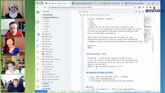Viewport: 165px width, 93px height.
Task: Close the notes.md editor tab
Action: pyautogui.click(x=89, y=12)
